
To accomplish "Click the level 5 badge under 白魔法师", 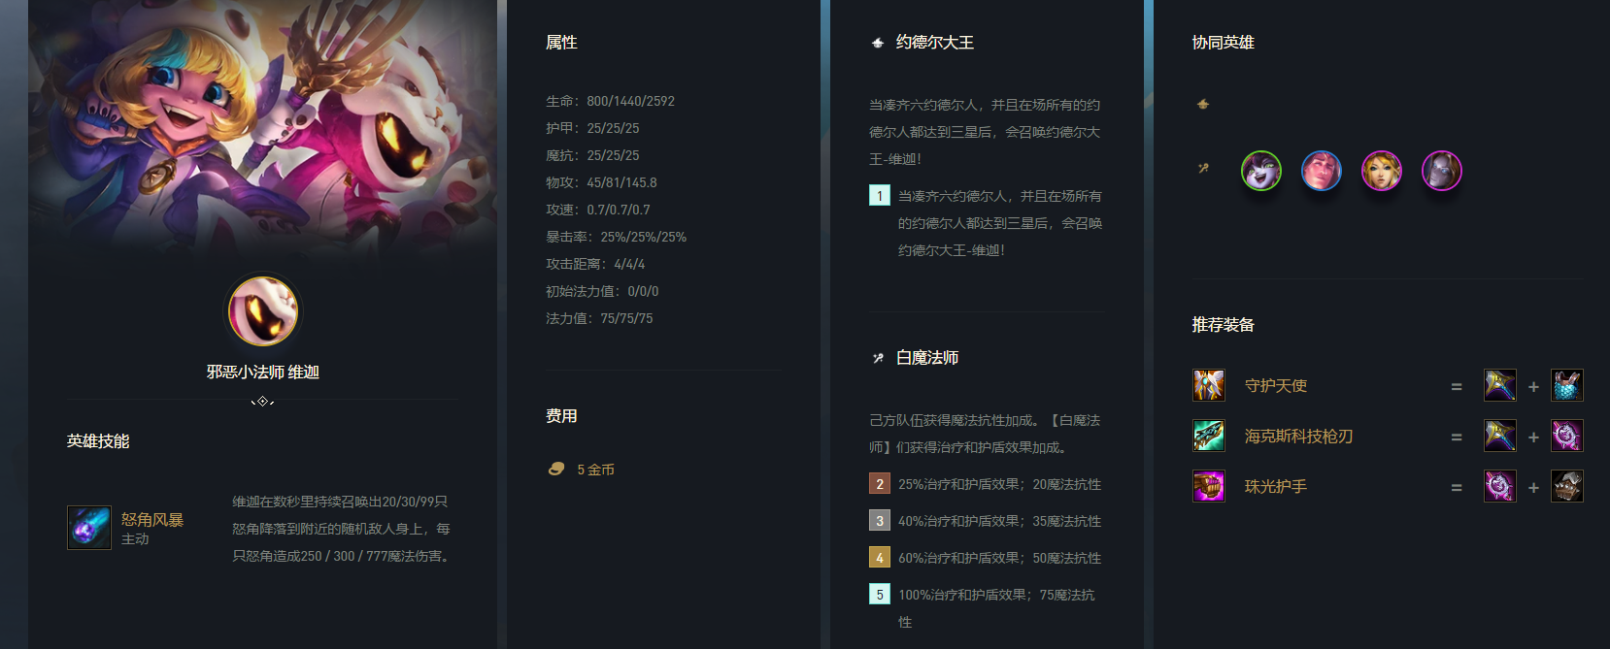I will [x=880, y=595].
